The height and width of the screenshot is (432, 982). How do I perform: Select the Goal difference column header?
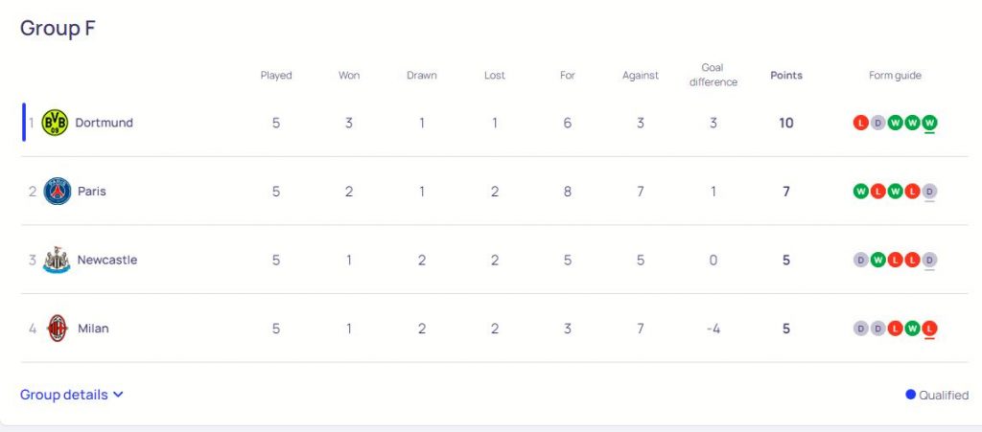(x=713, y=75)
